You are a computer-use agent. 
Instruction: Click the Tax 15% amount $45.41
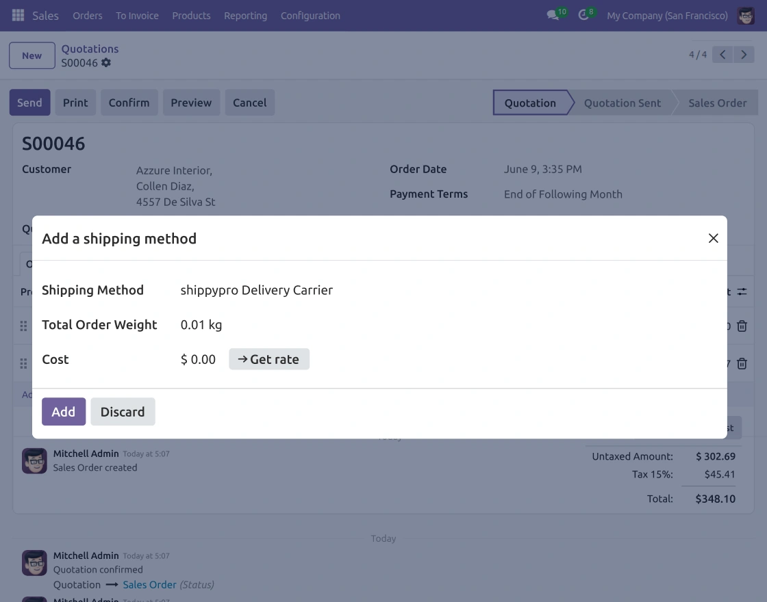[720, 474]
